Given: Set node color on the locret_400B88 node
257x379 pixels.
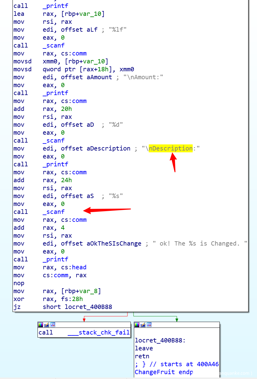Looking at the screenshot, I should tap(137, 325).
